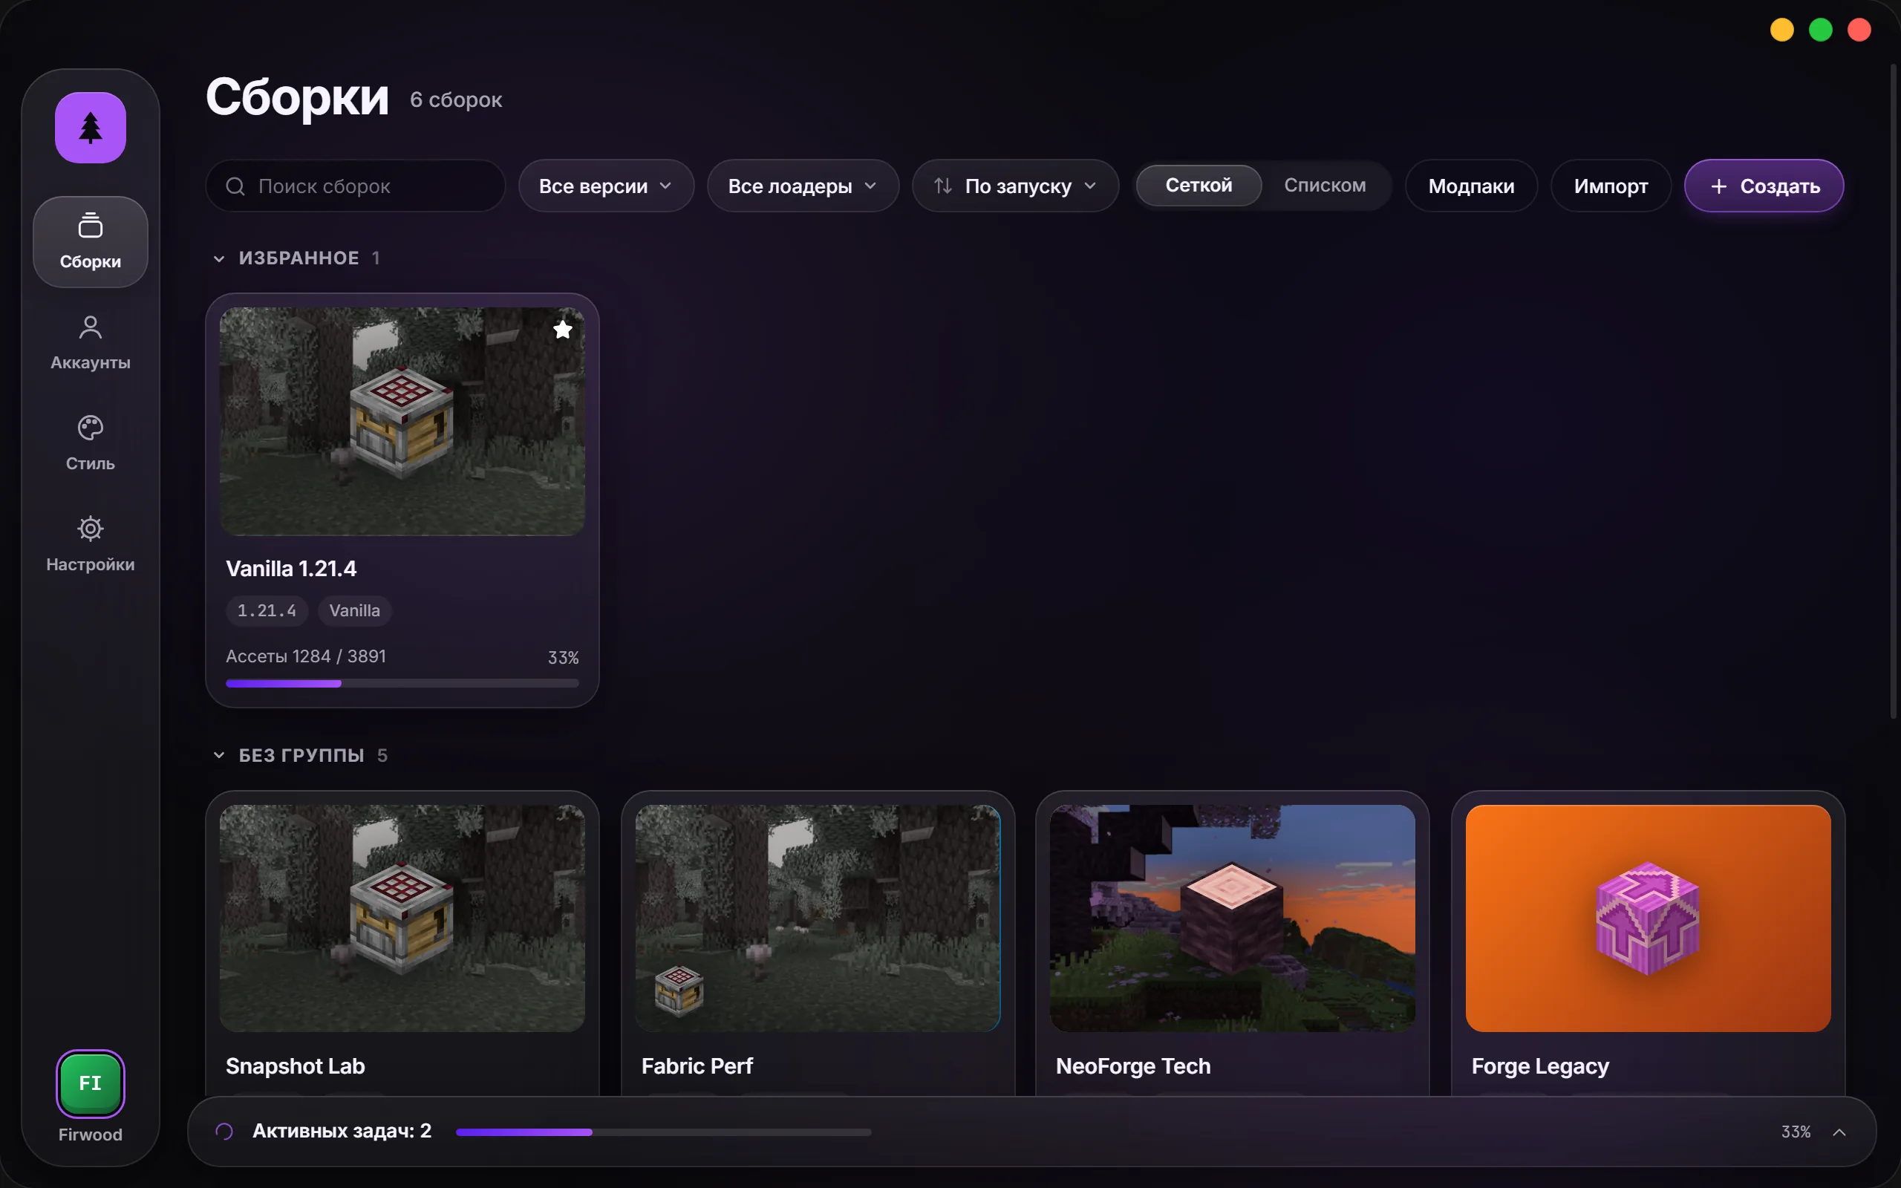Click the active tasks progress bar
This screenshot has width=1901, height=1188.
pyautogui.click(x=664, y=1132)
